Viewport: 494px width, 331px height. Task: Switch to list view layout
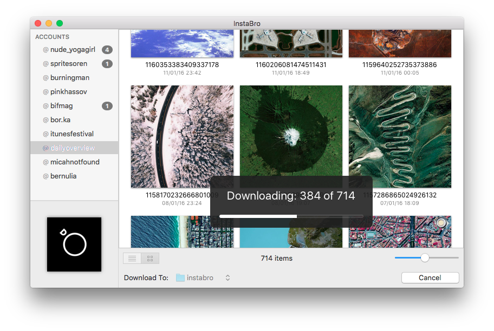pos(132,258)
